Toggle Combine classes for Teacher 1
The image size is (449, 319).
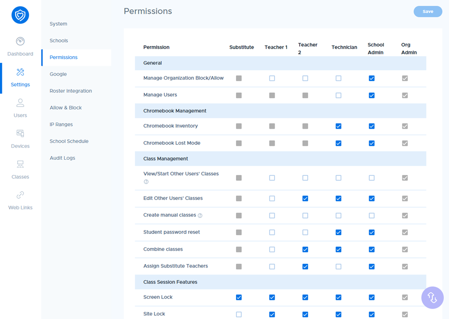(272, 249)
